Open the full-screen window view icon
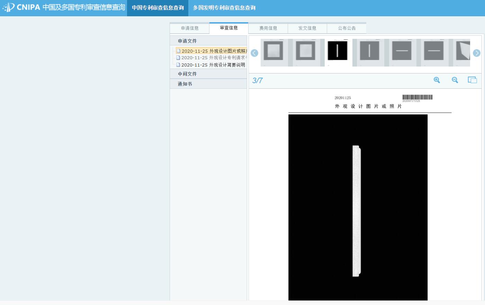 (x=472, y=80)
